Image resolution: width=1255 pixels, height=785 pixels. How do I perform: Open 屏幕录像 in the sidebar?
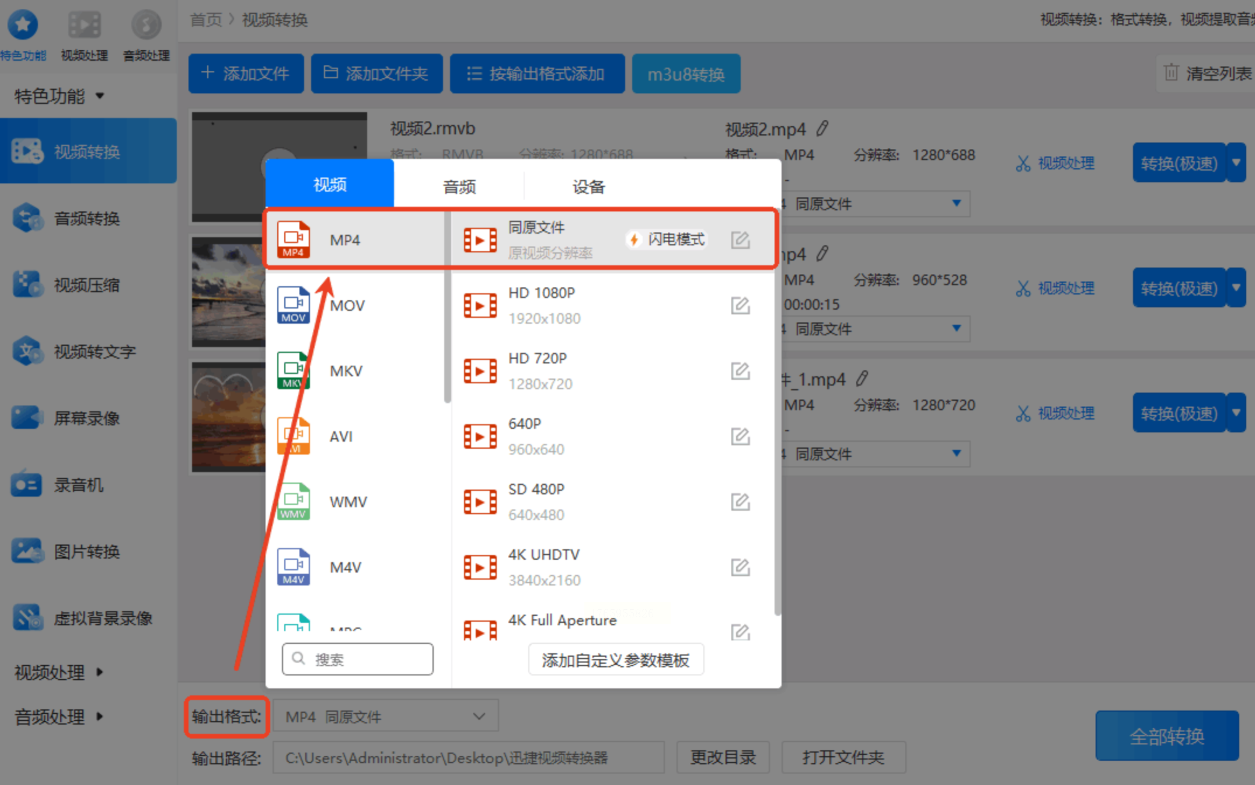(x=86, y=418)
